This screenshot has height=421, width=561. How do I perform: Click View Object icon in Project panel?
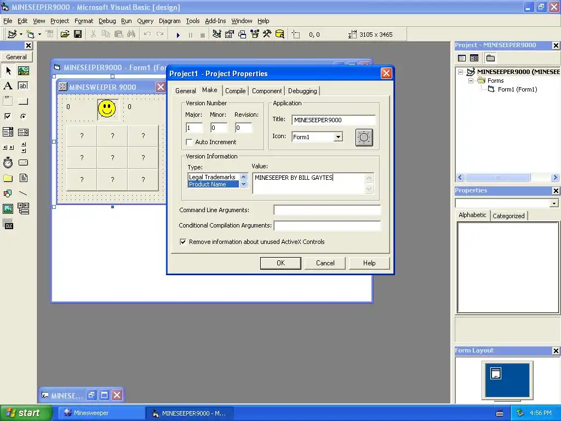pyautogui.click(x=474, y=58)
